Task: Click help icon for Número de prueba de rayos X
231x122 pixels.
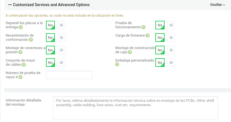Action: pyautogui.click(x=21, y=77)
